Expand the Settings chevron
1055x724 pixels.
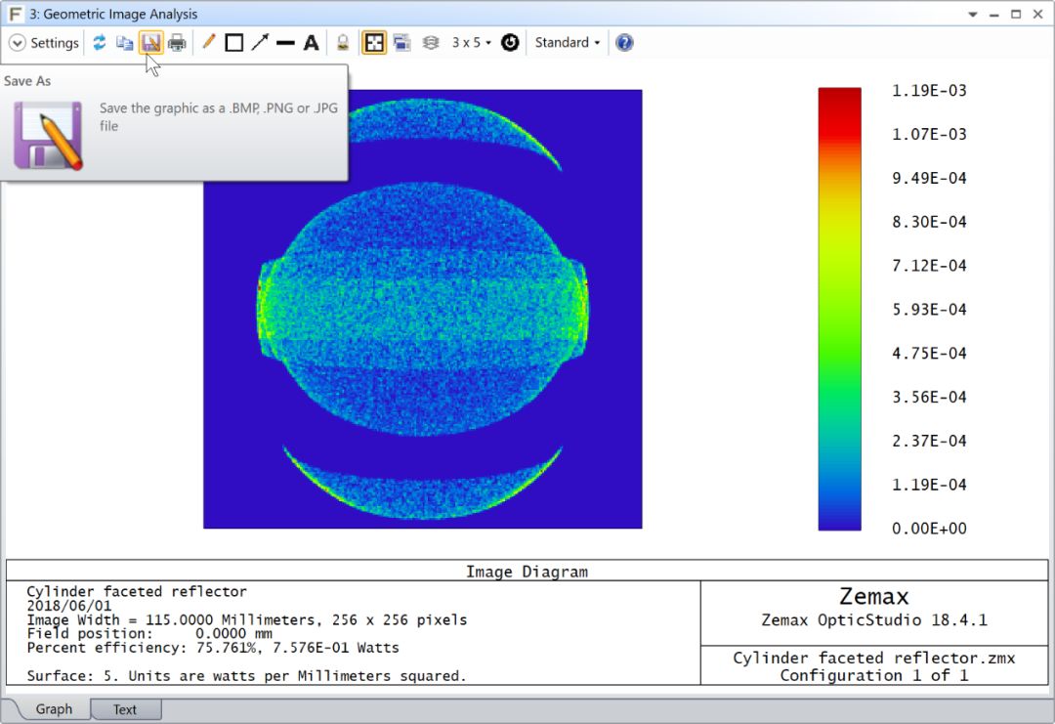pos(18,43)
